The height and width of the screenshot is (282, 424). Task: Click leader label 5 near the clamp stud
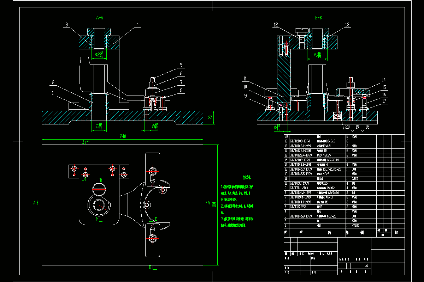[181, 65]
